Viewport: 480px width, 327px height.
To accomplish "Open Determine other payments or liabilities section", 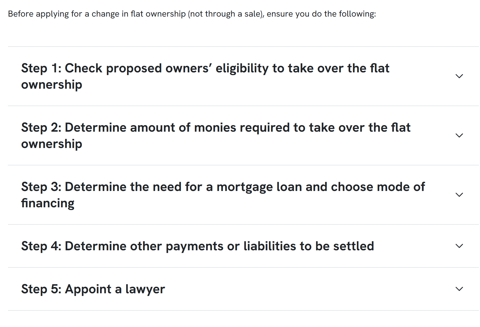I will coord(243,246).
